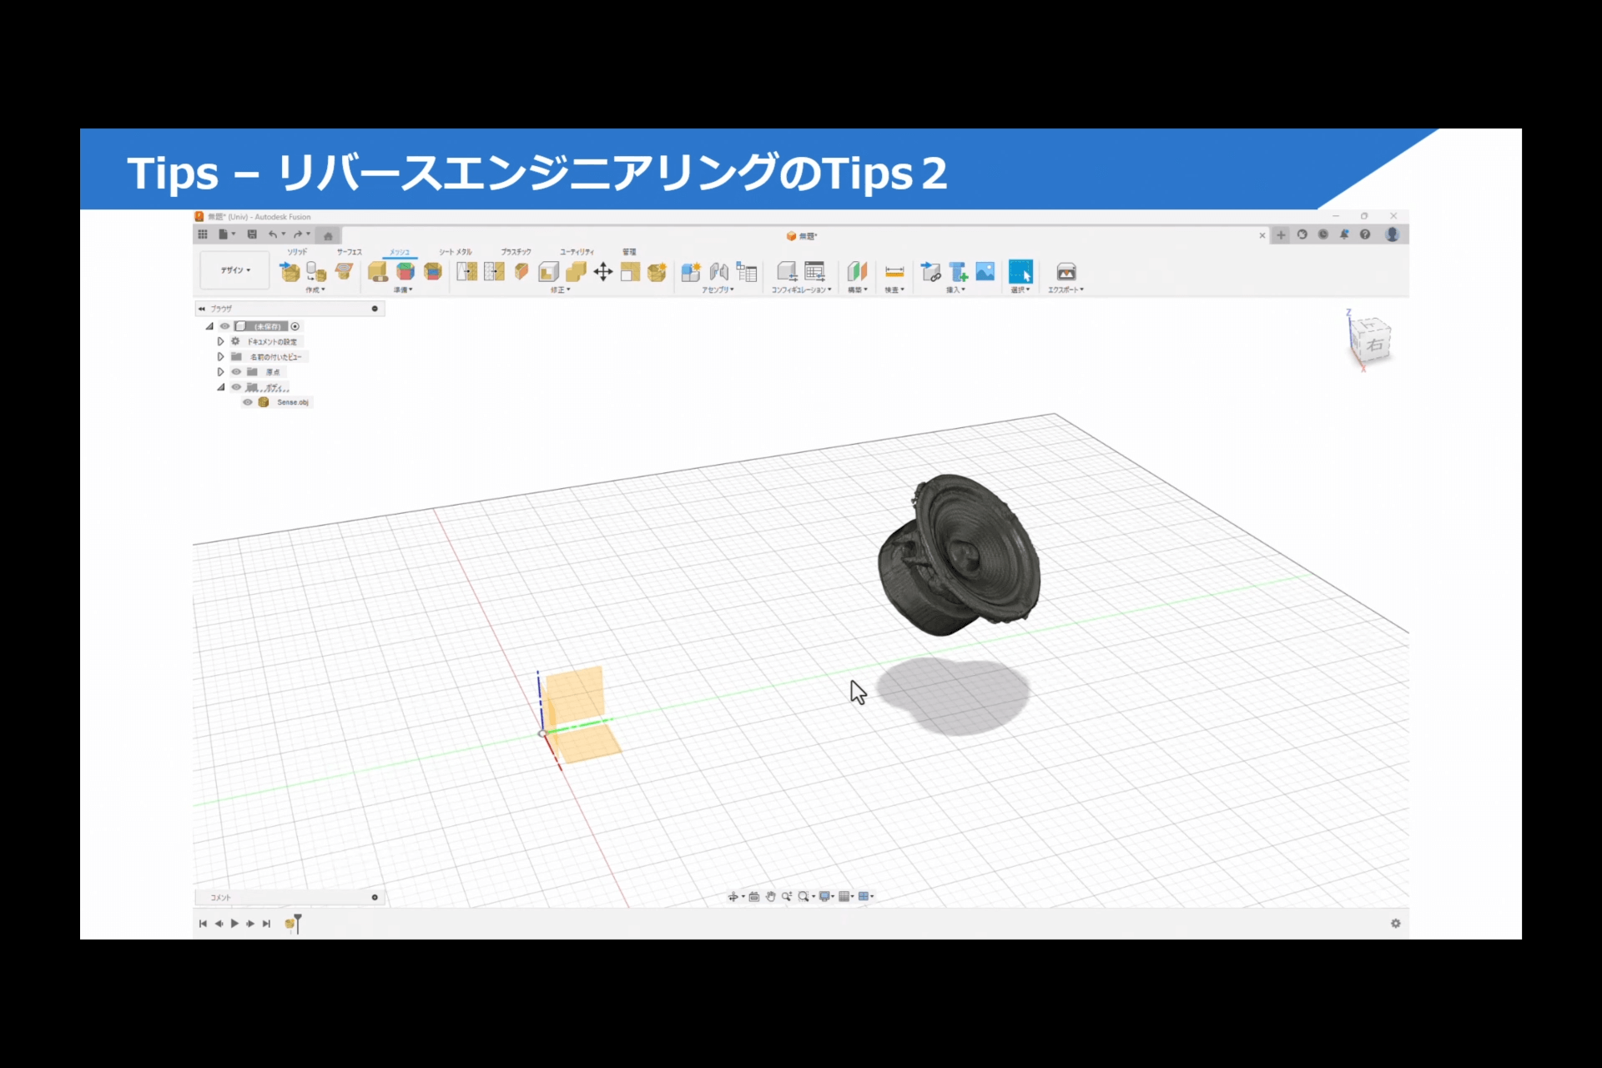This screenshot has width=1602, height=1068.
Task: Collapse the (未保存) root node
Action: click(209, 326)
